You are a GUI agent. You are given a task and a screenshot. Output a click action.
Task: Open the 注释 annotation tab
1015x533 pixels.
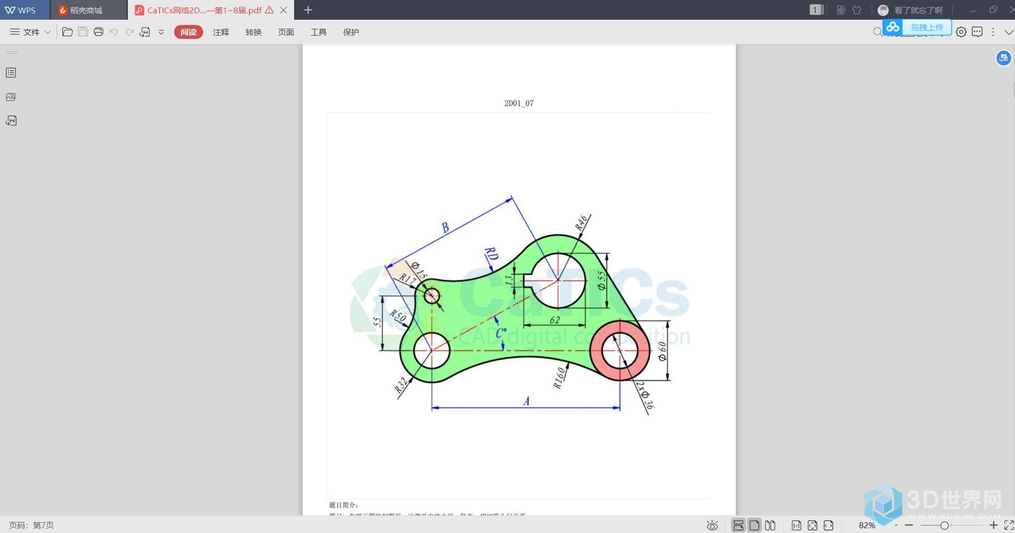coord(221,32)
